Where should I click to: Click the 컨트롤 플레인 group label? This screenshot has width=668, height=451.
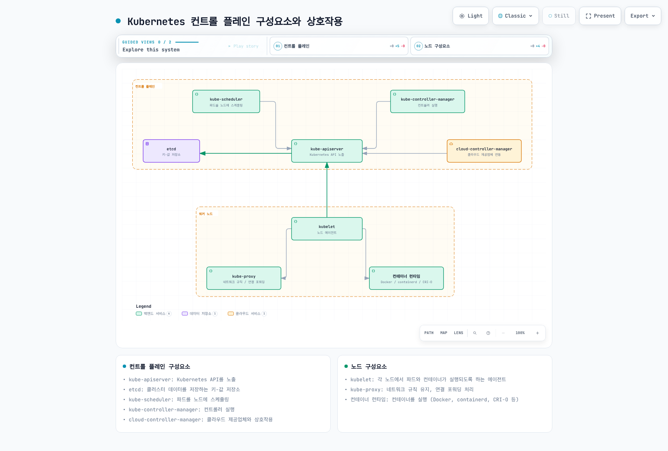click(x=145, y=86)
